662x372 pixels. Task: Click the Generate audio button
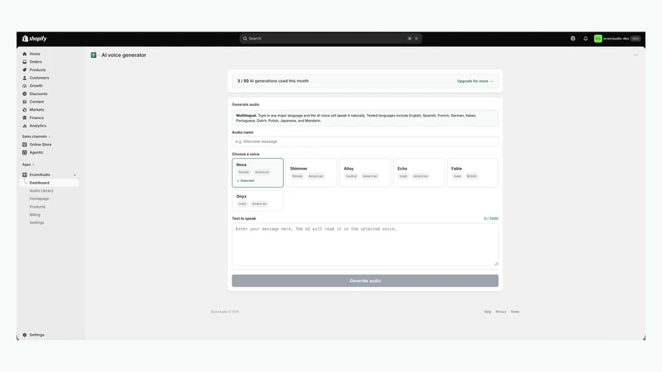click(365, 281)
